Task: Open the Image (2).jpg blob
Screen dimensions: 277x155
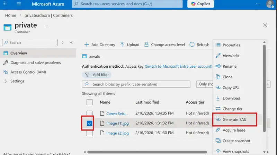Action: [117, 133]
